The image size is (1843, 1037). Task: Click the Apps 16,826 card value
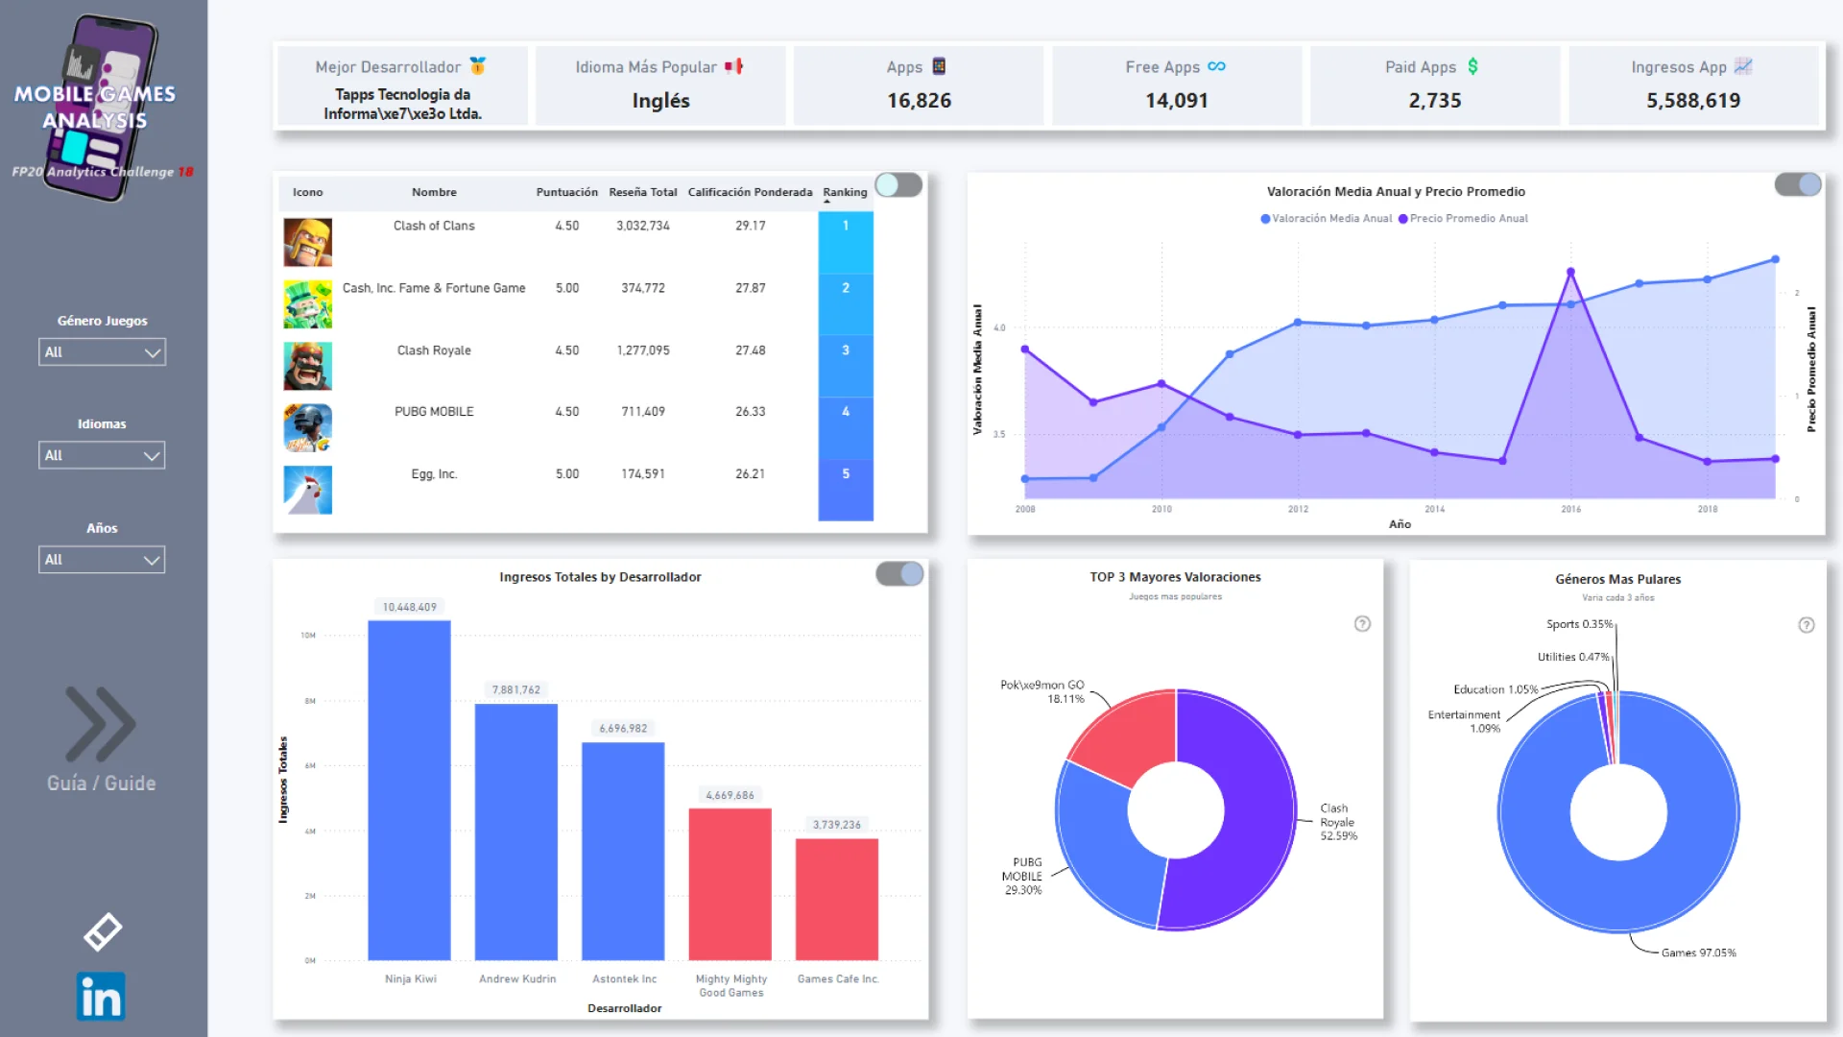(x=919, y=100)
